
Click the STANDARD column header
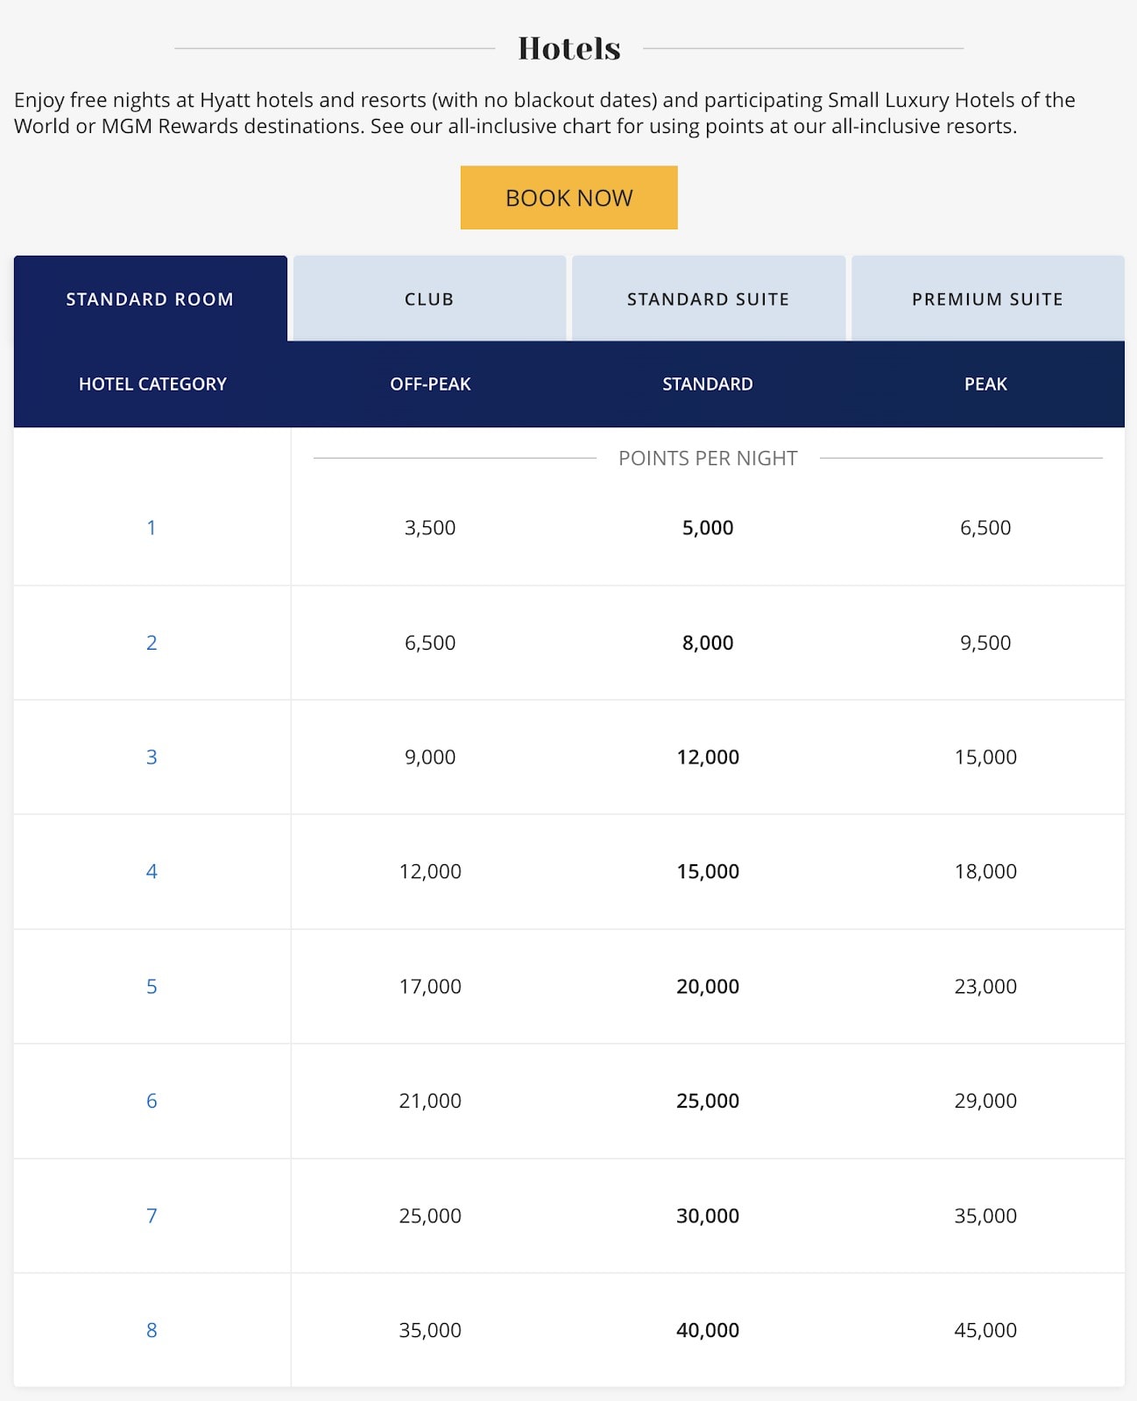click(x=708, y=384)
